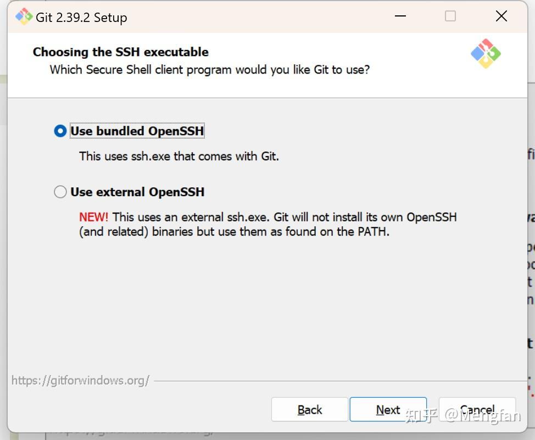Select the Use bundled OpenSSH radio button
The image size is (535, 440).
point(60,131)
